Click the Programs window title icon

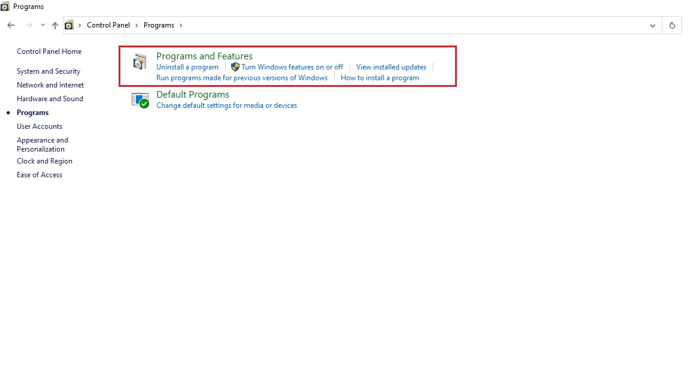5,7
